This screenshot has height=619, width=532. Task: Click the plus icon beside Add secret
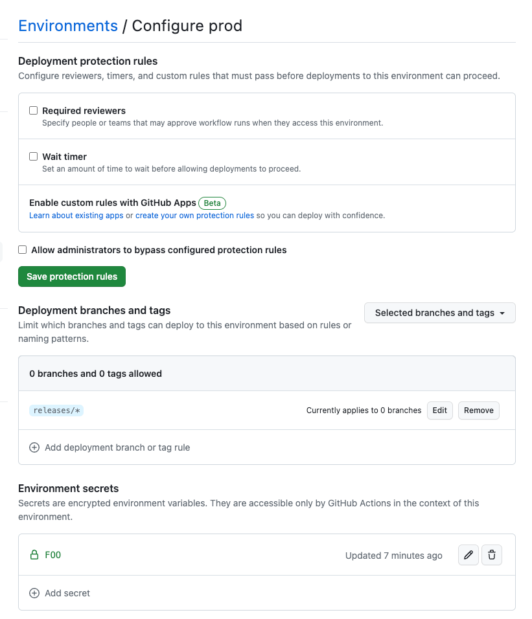(34, 593)
